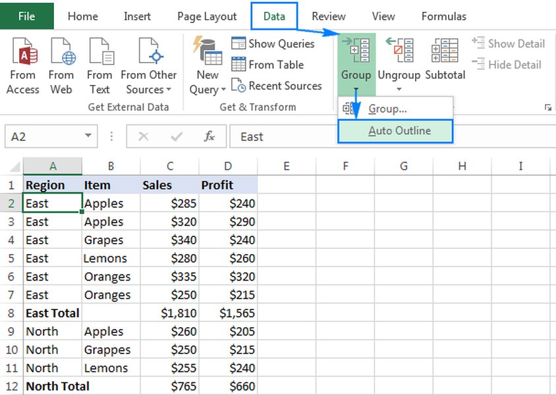
Task: Click the Subtotal icon
Action: (x=445, y=50)
